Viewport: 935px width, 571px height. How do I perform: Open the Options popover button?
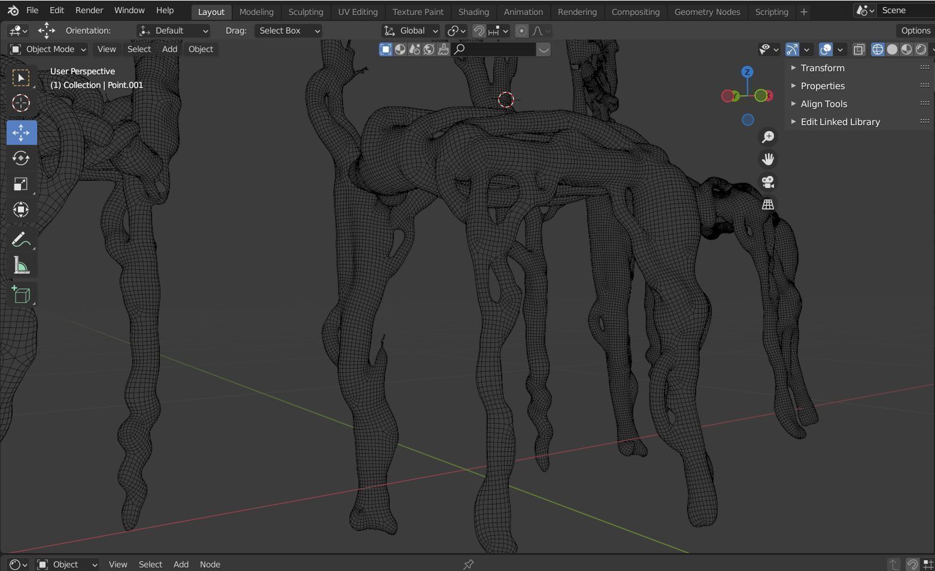pyautogui.click(x=915, y=31)
